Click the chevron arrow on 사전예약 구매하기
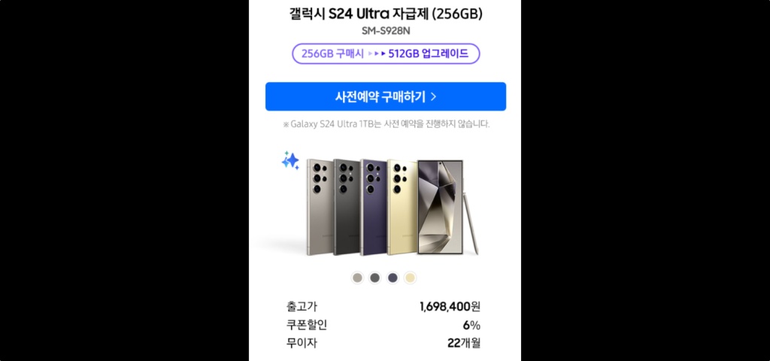 [433, 97]
